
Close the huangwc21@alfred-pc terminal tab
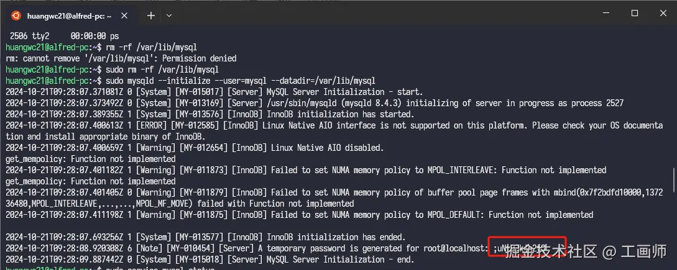[124, 16]
